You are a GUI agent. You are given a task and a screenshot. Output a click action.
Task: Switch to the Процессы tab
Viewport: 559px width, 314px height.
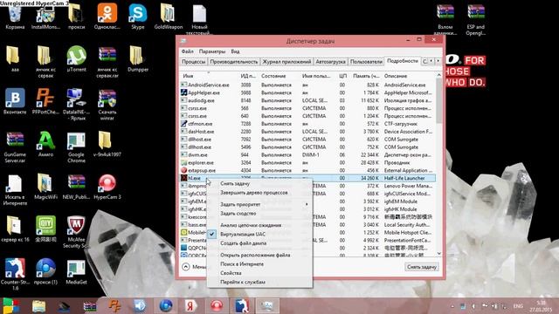click(194, 62)
